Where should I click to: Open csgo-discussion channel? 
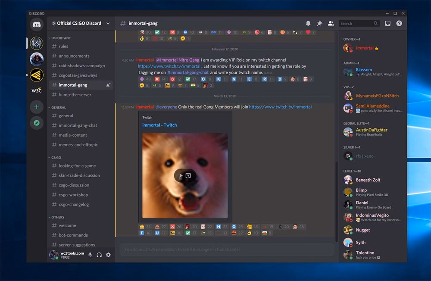coord(81,185)
